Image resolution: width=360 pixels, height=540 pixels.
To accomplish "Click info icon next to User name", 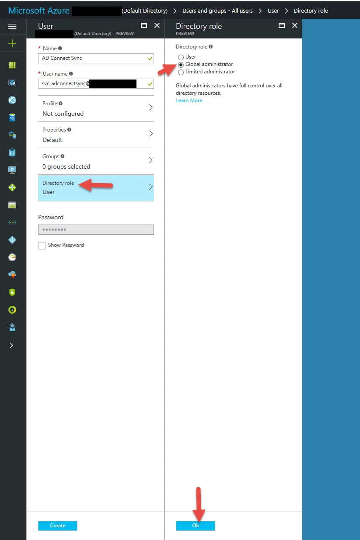I will click(71, 74).
